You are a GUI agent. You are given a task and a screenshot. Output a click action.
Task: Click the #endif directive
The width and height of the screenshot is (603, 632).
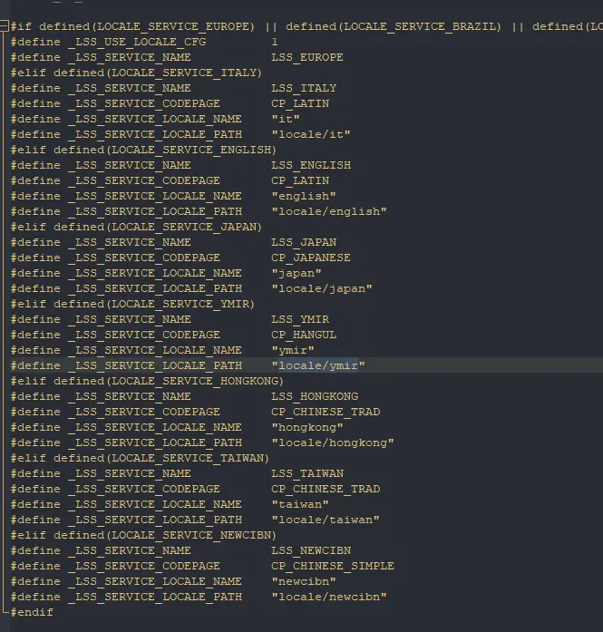(x=32, y=612)
